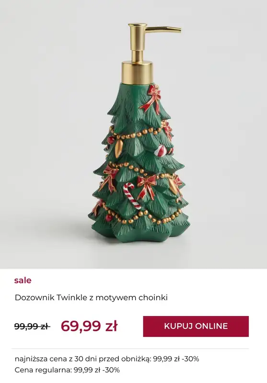
Task: Click the center red bow beside candy cane
Action: click(147, 186)
